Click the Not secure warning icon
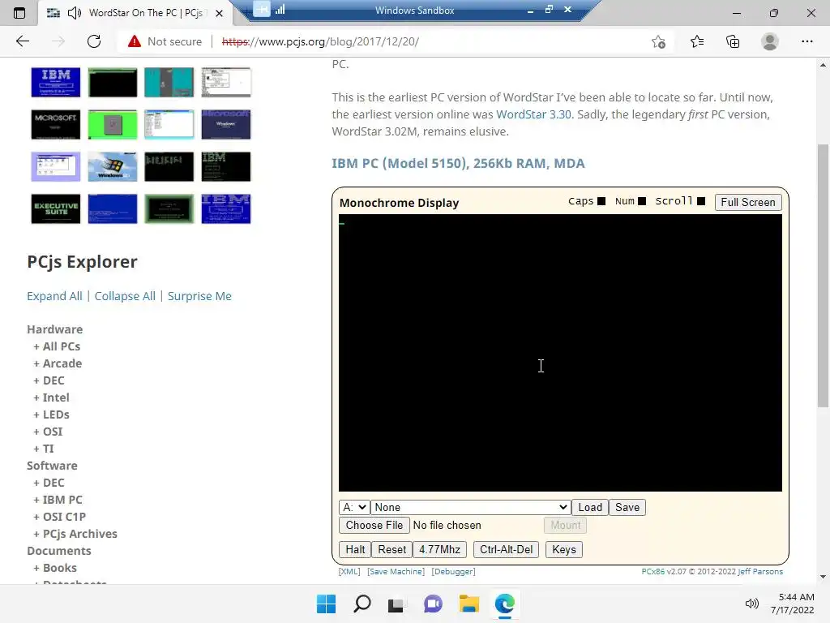Viewport: 830px width, 623px height. click(x=135, y=41)
